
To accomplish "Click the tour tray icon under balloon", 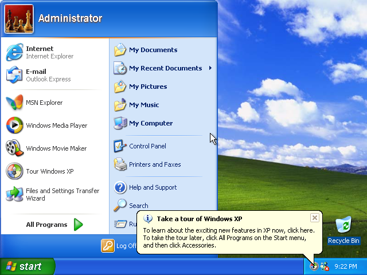I will point(314,266).
